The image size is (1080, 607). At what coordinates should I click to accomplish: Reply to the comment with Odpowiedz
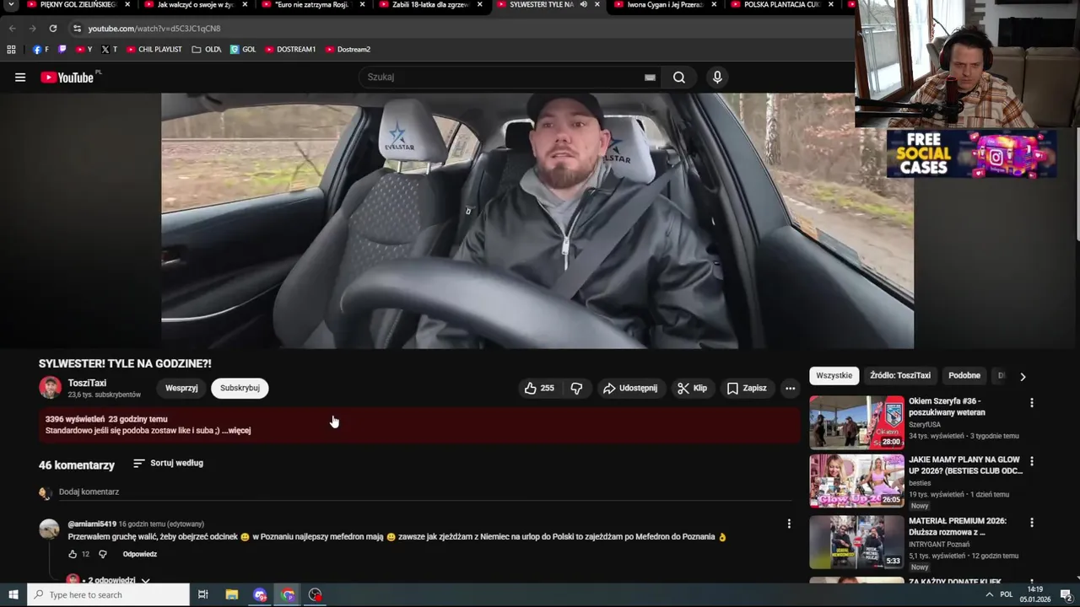tap(140, 555)
